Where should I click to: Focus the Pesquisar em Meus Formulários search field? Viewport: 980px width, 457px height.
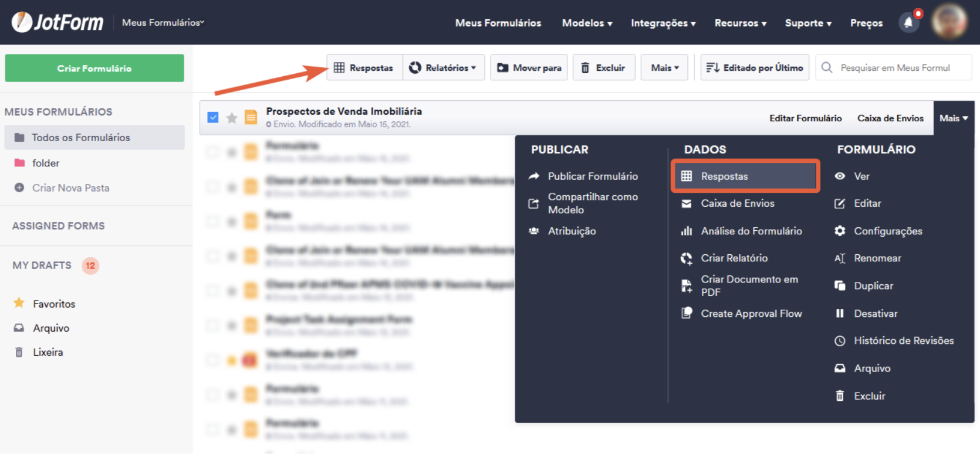895,67
